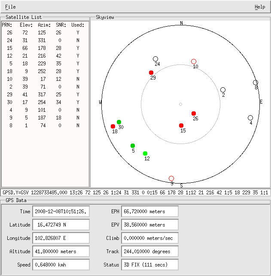Select satellite 30 green dot
This screenshot has height=276, width=271.
click(x=119, y=122)
